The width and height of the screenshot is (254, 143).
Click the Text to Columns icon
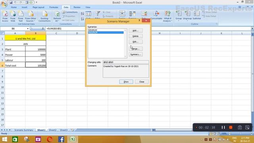click(x=122, y=14)
